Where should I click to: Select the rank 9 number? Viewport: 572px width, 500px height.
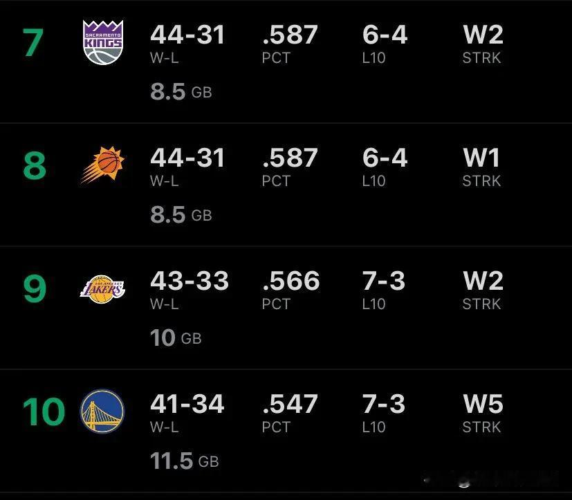point(34,289)
